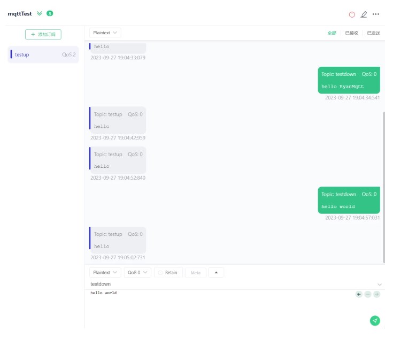
Task: Filter to sent messages tab
Action: pos(373,33)
